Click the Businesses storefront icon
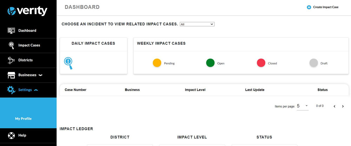351x146 pixels. 11,75
